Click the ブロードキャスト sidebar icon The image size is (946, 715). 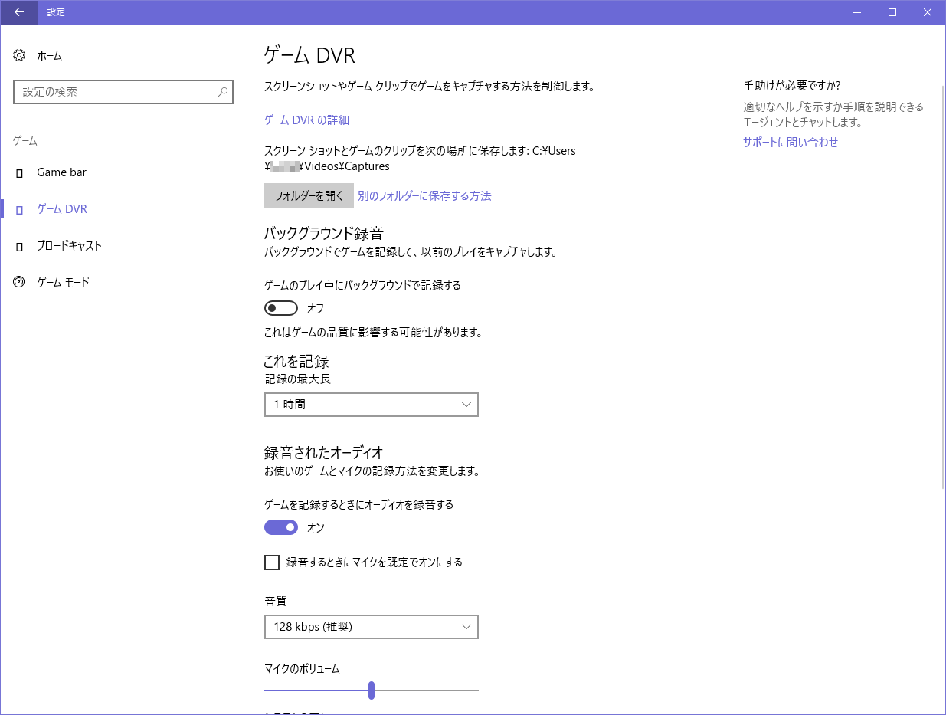pyautogui.click(x=19, y=247)
